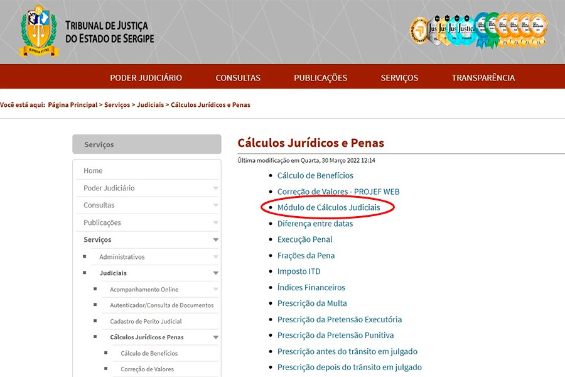Image resolution: width=565 pixels, height=377 pixels.
Task: Expand Poder Judiciário arrow in sidebar
Action: 215,188
